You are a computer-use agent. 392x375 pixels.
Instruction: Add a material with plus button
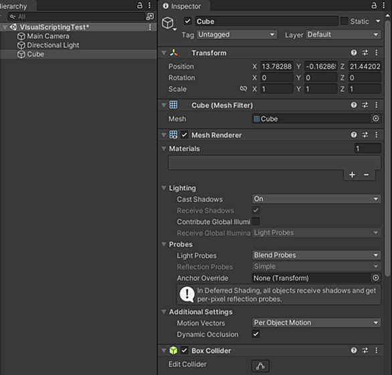coord(352,174)
